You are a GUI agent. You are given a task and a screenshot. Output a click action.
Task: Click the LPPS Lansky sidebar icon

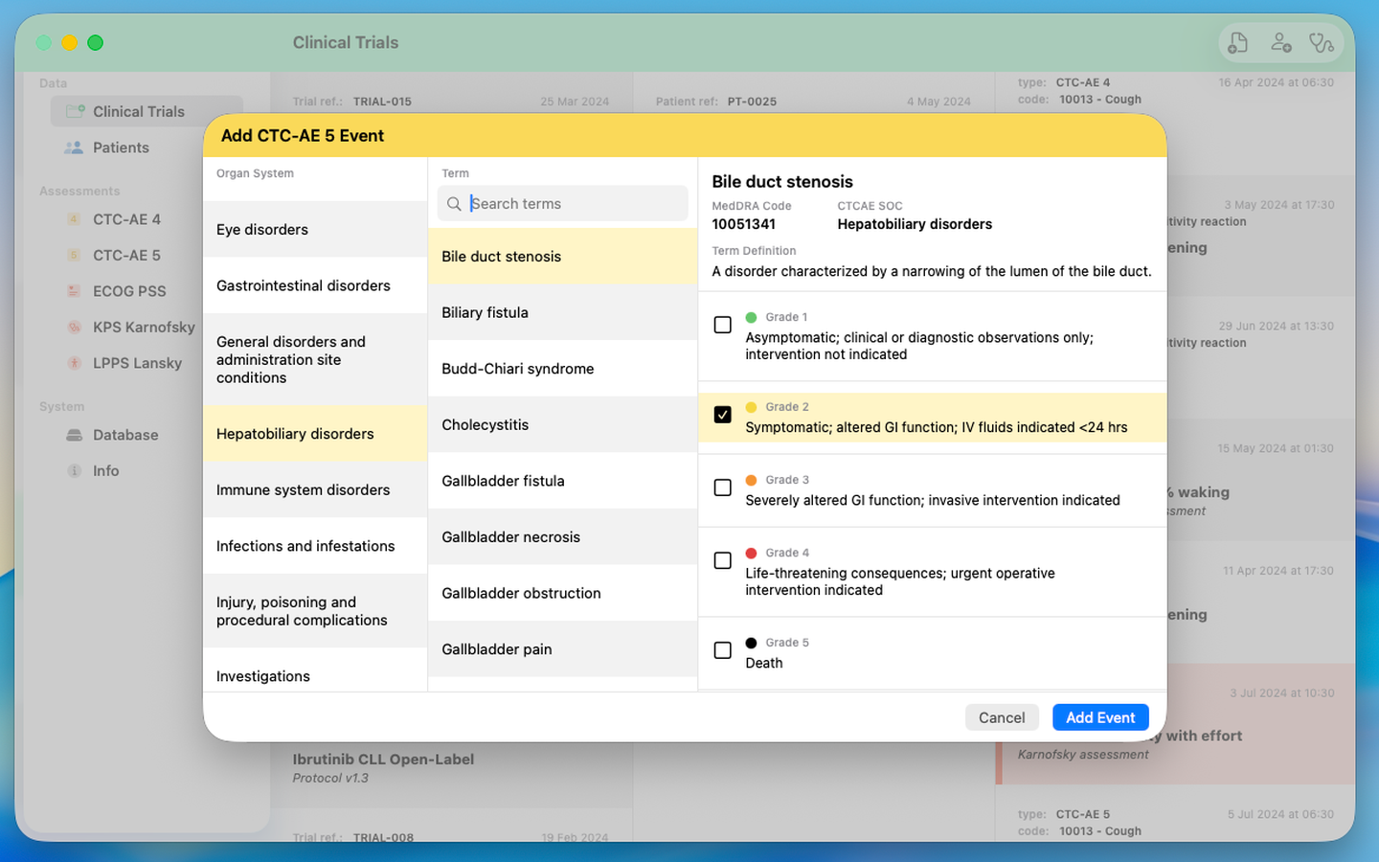[x=74, y=363]
